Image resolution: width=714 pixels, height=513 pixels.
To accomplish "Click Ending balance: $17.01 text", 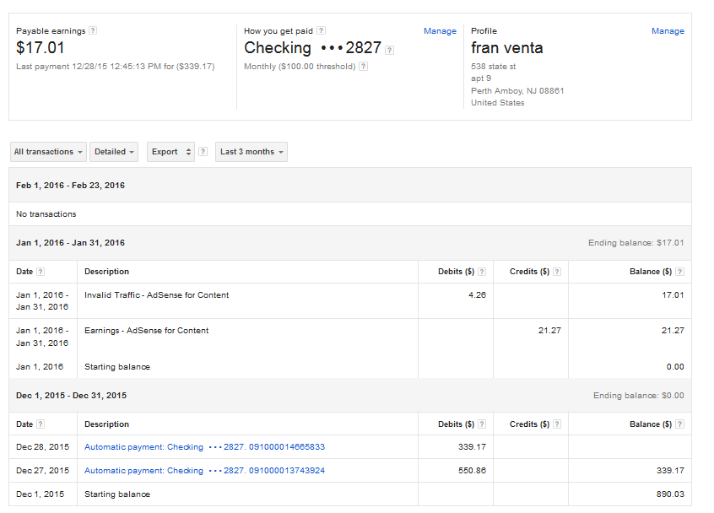I will tap(636, 243).
